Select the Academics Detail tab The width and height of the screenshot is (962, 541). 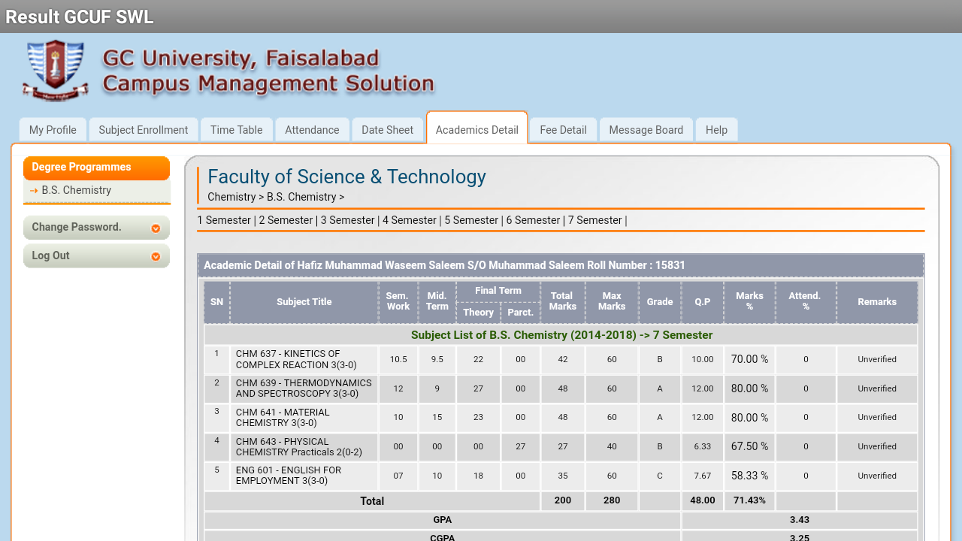coord(477,128)
